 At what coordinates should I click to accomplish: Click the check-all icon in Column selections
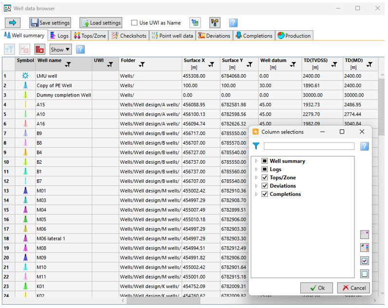click(x=365, y=261)
